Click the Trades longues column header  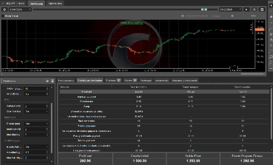click(190, 87)
